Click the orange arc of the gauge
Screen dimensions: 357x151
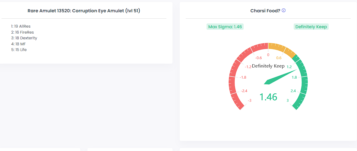[x=282, y=47]
